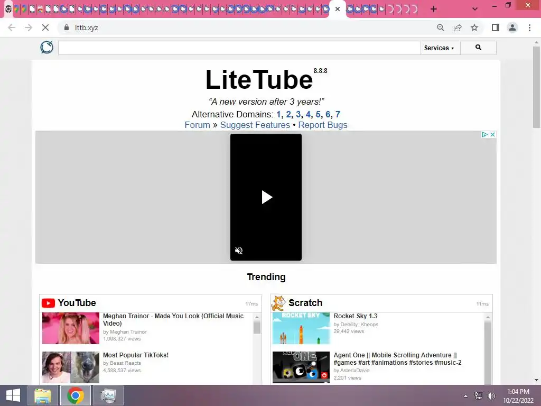Go forward in browser history

click(29, 27)
